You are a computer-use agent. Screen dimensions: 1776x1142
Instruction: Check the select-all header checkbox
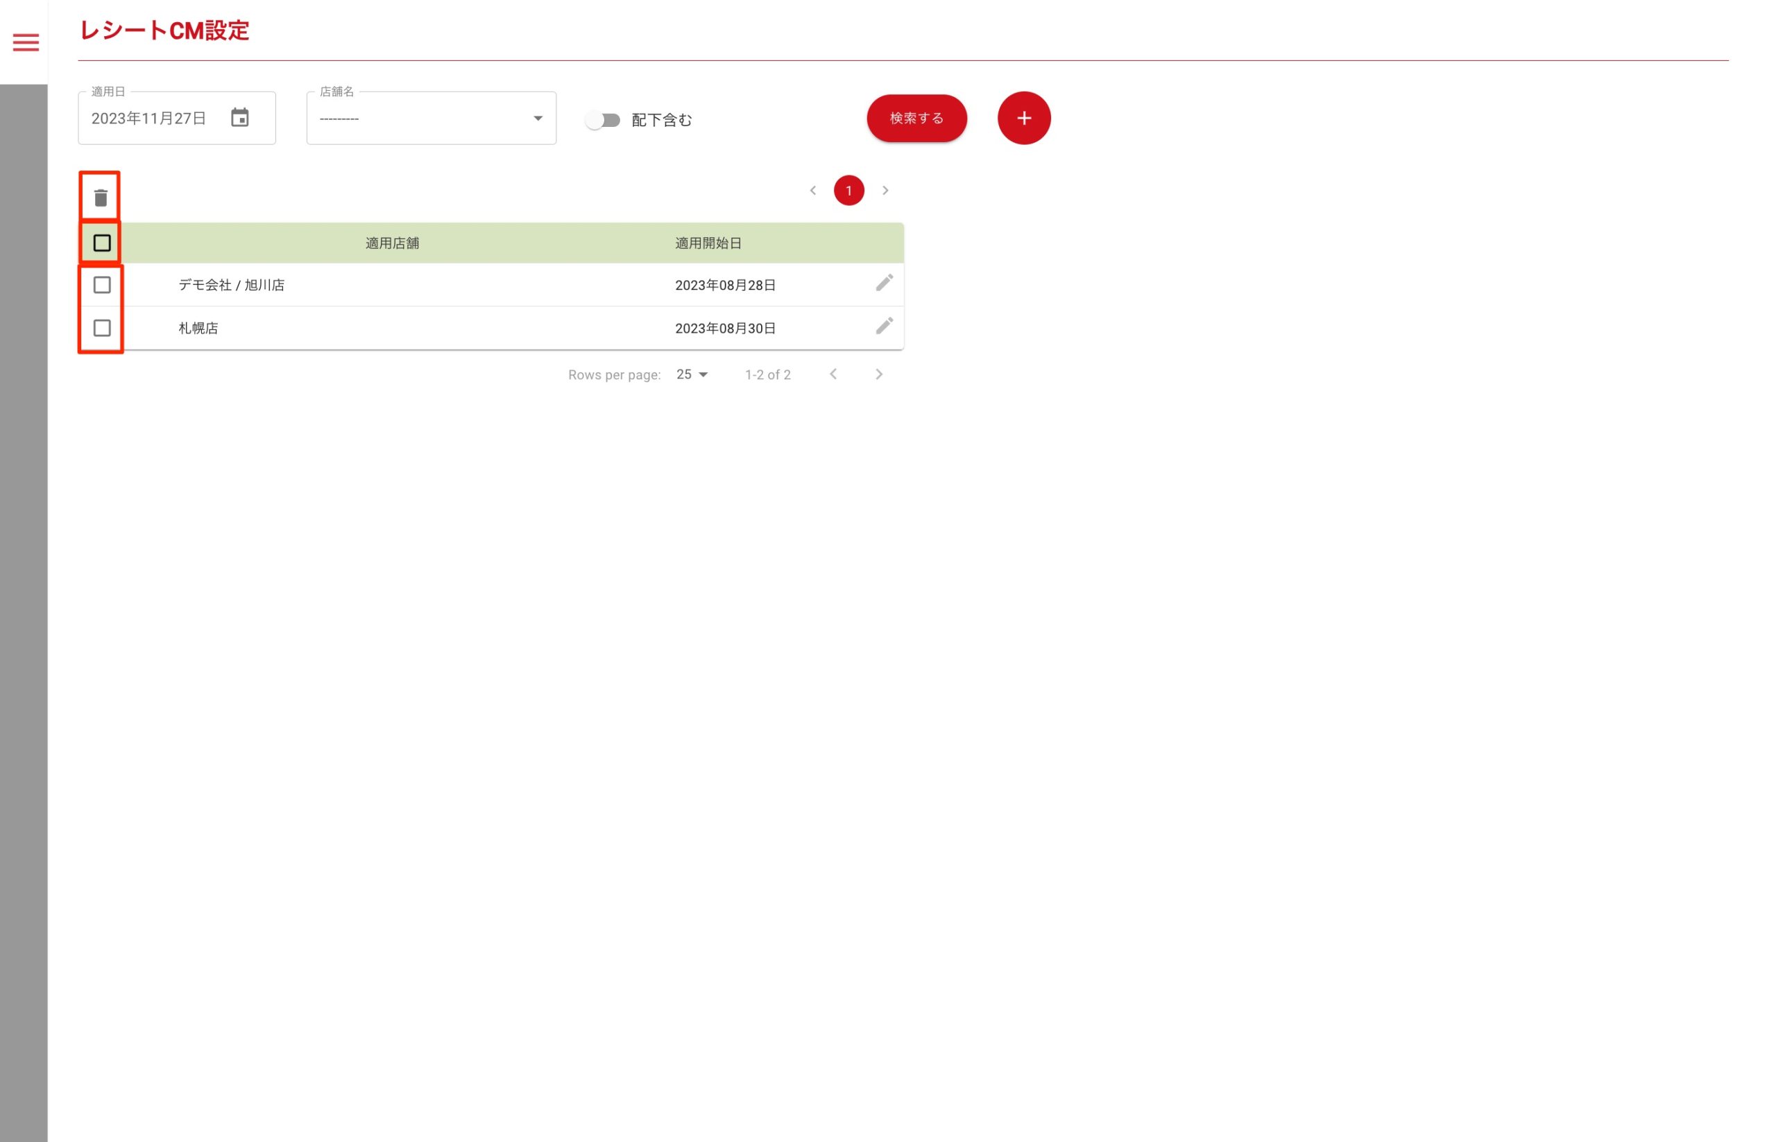pos(101,243)
